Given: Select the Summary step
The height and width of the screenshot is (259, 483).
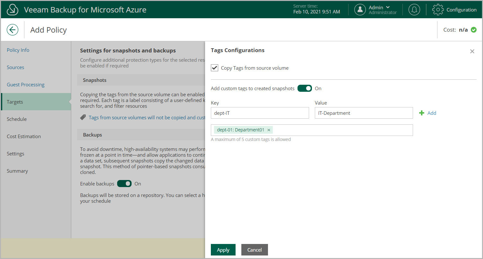Looking at the screenshot, I should tap(17, 171).
